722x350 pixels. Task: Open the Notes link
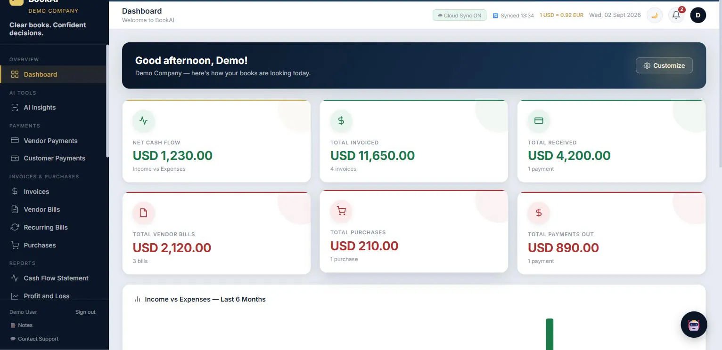21,325
